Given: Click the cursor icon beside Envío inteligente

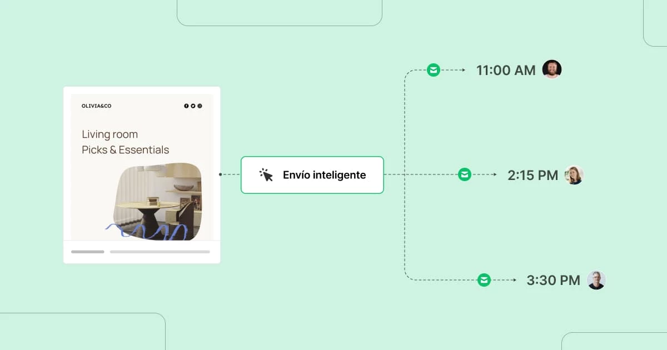Looking at the screenshot, I should [x=266, y=175].
